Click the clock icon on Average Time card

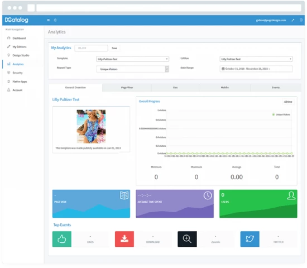coord(208,195)
